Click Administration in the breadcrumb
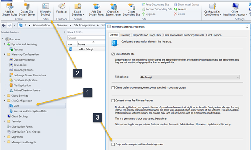This screenshot has width=251, height=150. (x=41, y=25)
